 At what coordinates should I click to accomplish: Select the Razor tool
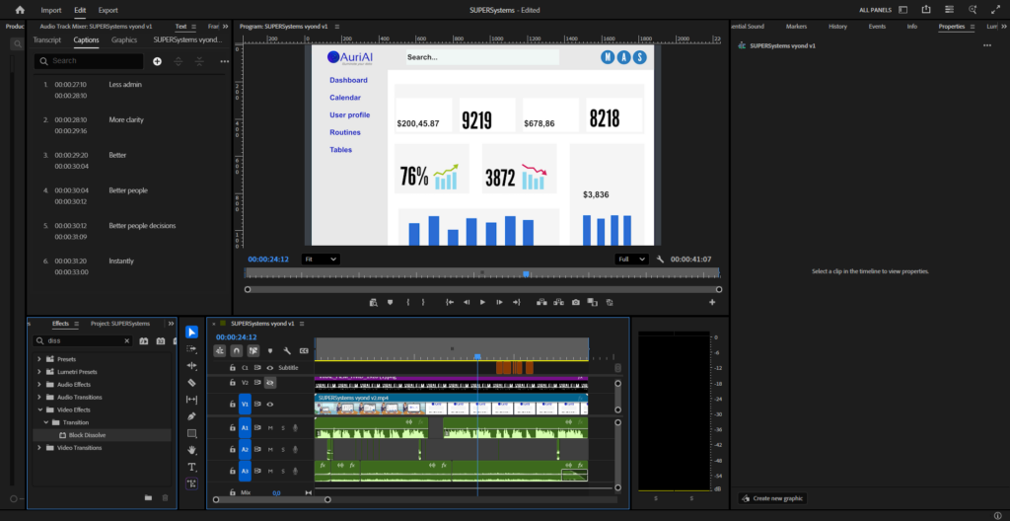[192, 383]
